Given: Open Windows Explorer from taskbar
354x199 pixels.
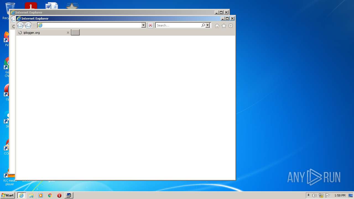Looking at the screenshot, I should [31, 195].
